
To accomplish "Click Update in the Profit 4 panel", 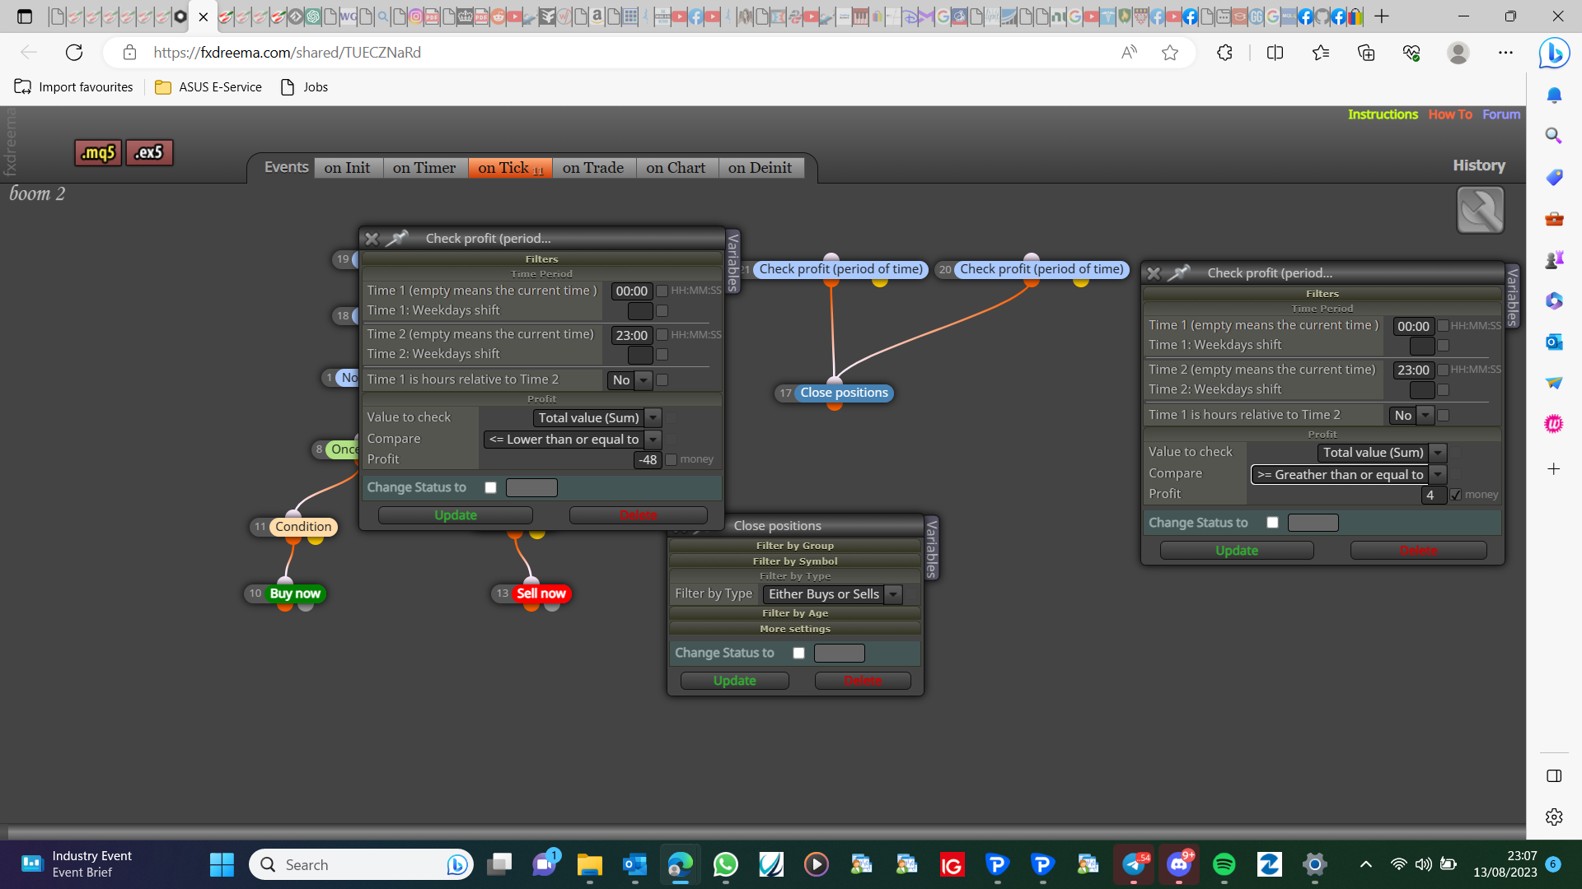I will pyautogui.click(x=1237, y=551).
